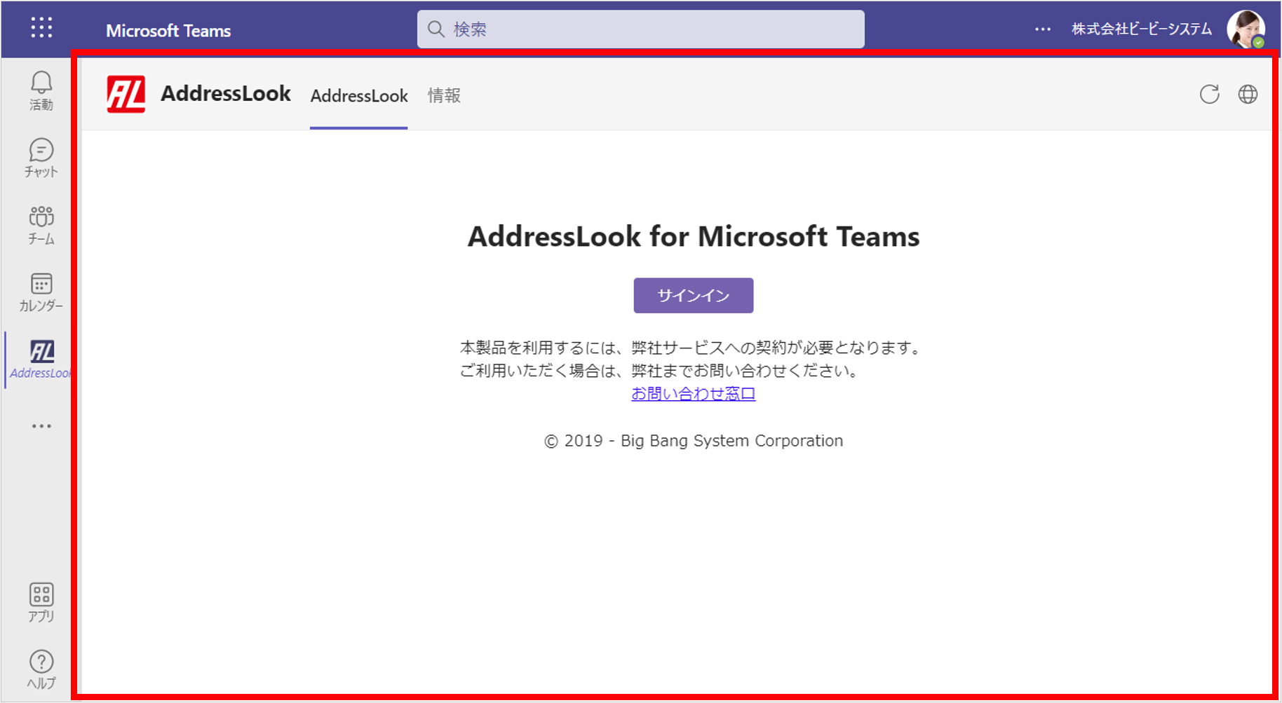This screenshot has width=1282, height=703.
Task: Focus the 検索 search box
Action: (640, 29)
